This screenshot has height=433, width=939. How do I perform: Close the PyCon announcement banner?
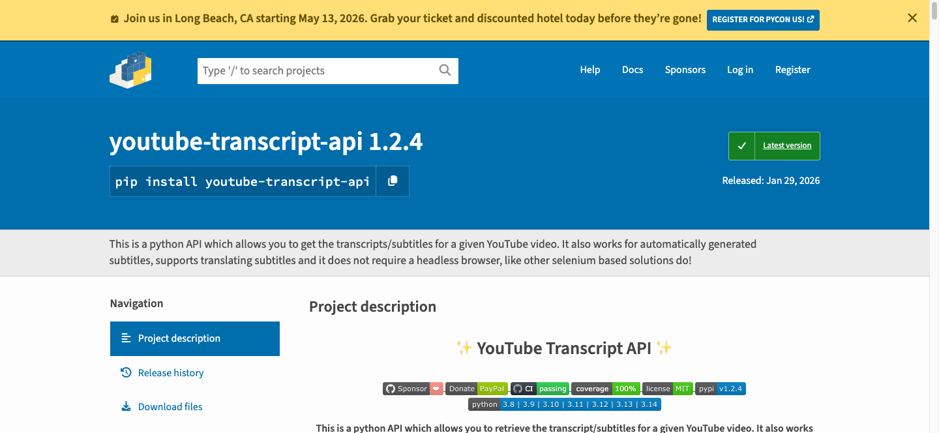pos(912,18)
